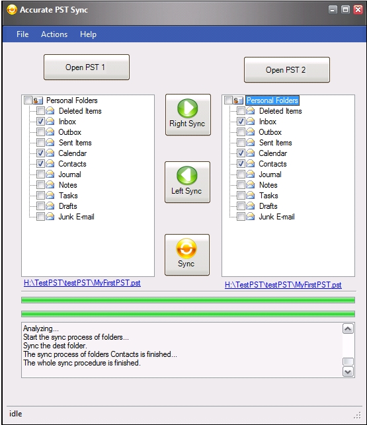Check the Notes checkbox in left PST tree
Image resolution: width=367 pixels, height=425 pixels.
(41, 185)
